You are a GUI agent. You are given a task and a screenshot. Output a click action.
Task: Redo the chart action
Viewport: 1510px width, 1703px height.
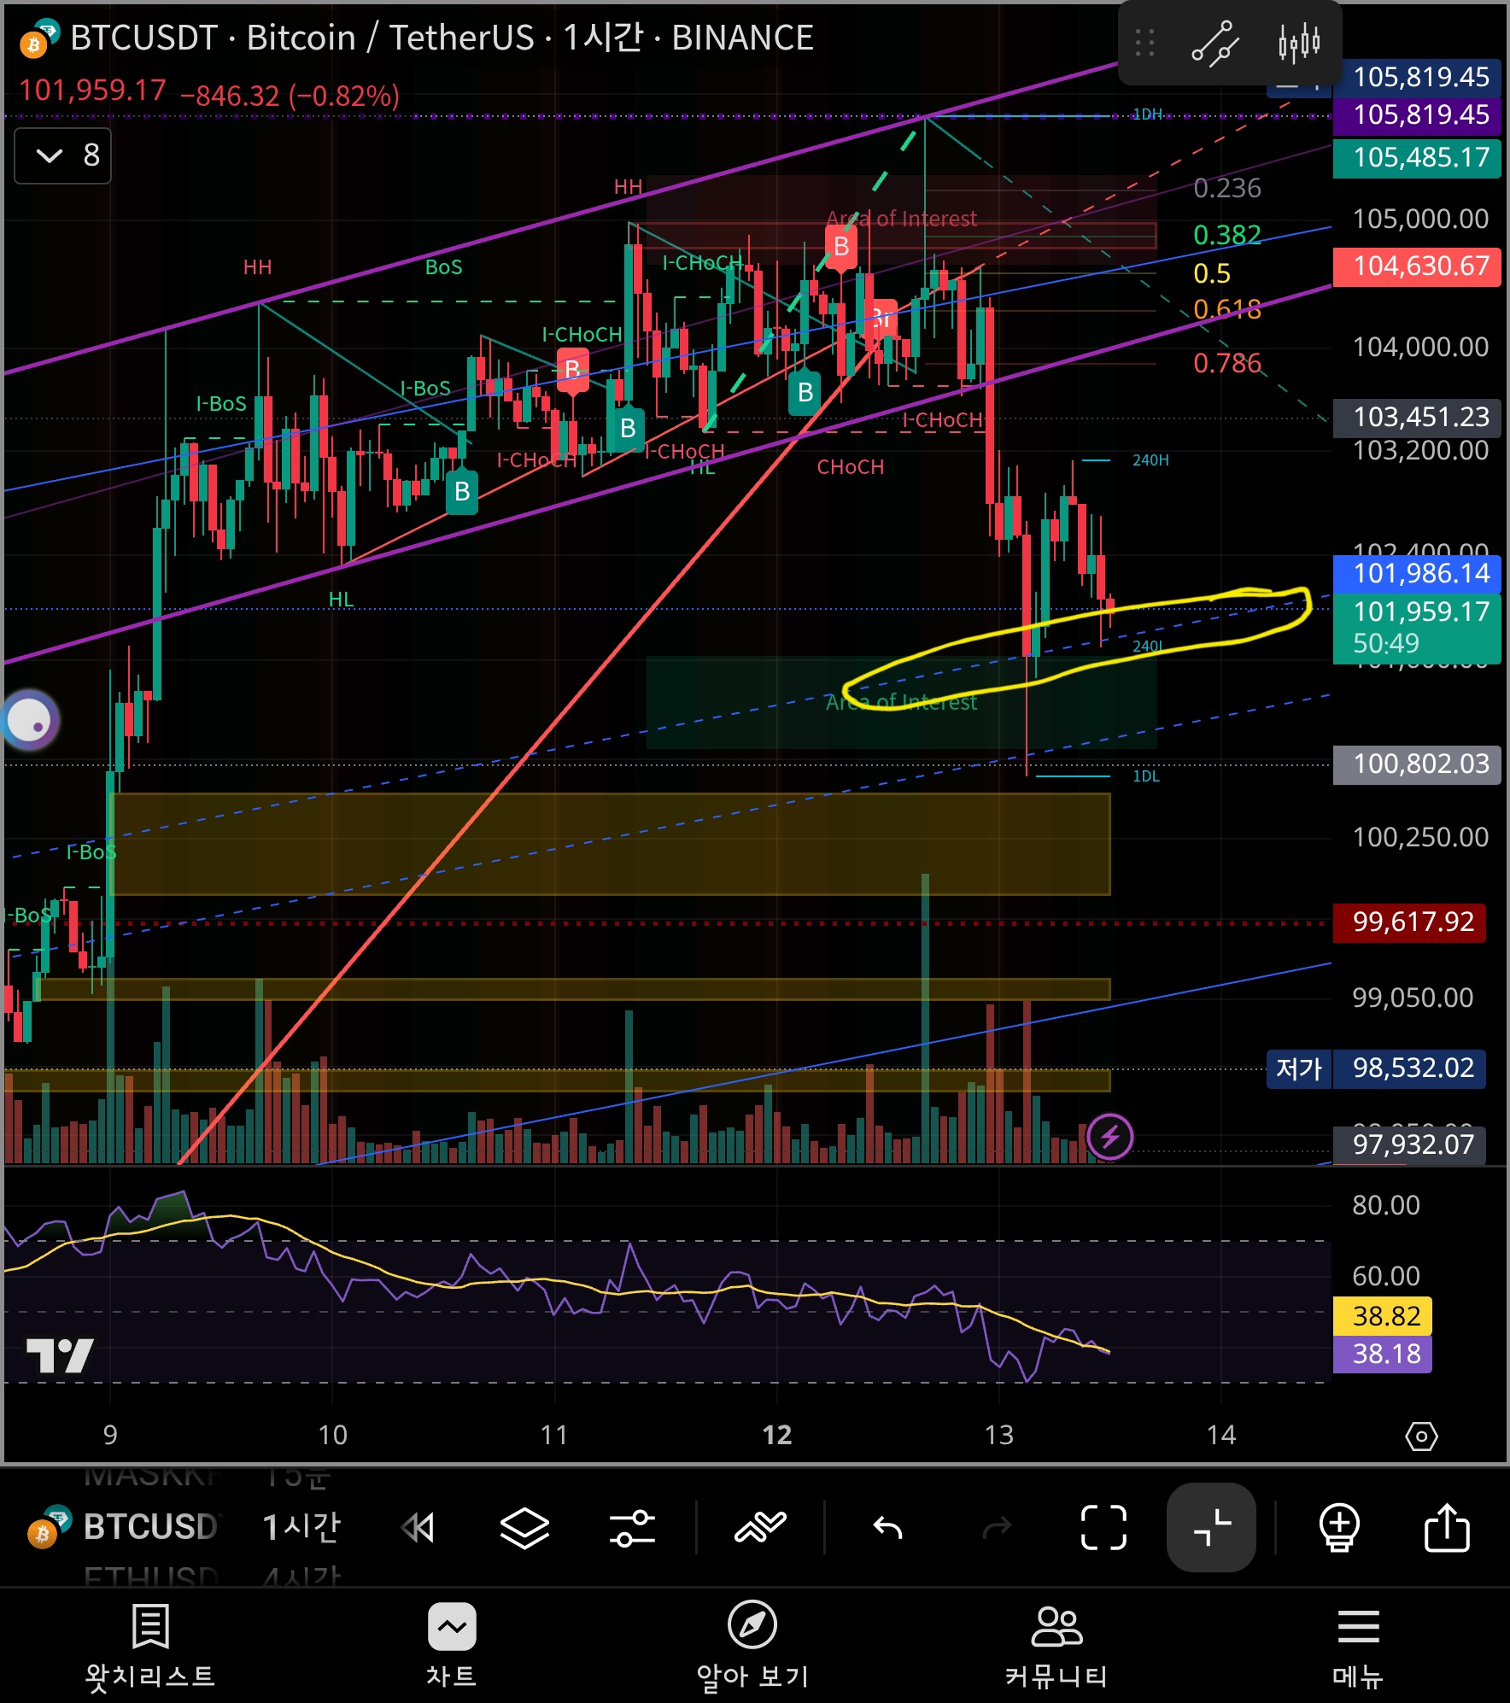(x=997, y=1527)
